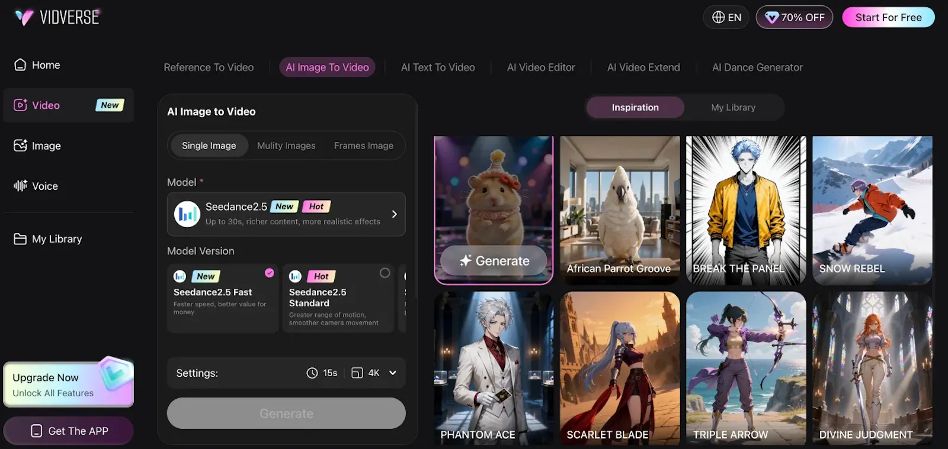Click the diamond icon beside 70% OFF
The image size is (948, 449).
tap(771, 18)
